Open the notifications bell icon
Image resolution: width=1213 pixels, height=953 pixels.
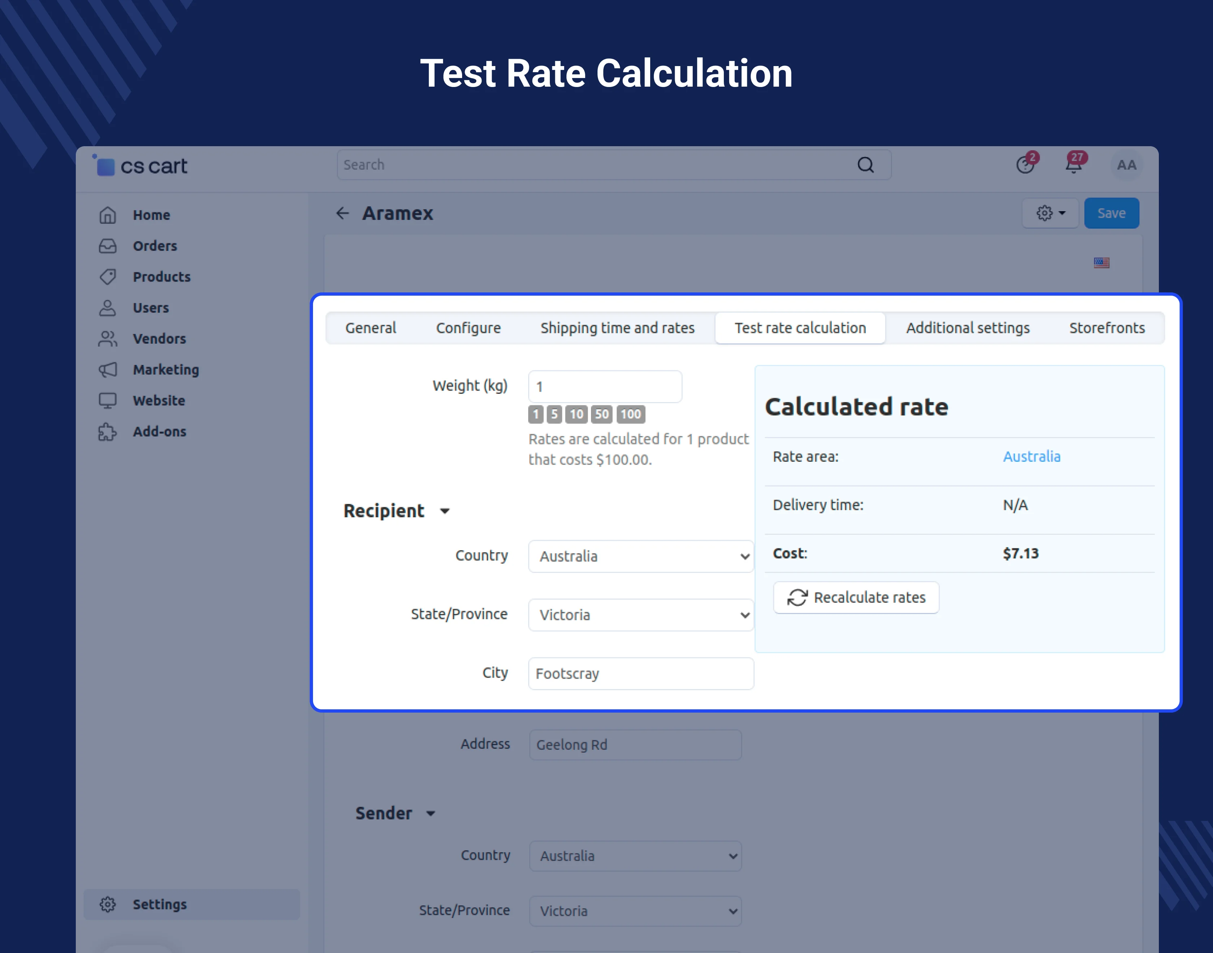(x=1074, y=166)
